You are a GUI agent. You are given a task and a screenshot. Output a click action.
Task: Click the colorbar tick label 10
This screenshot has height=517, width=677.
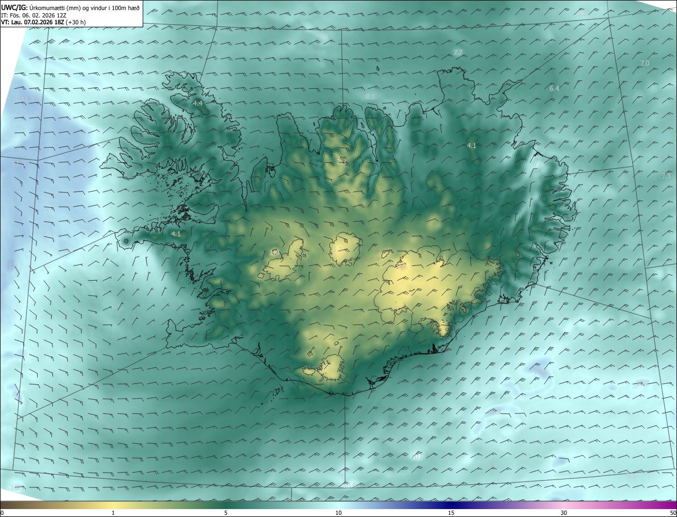coord(338,513)
